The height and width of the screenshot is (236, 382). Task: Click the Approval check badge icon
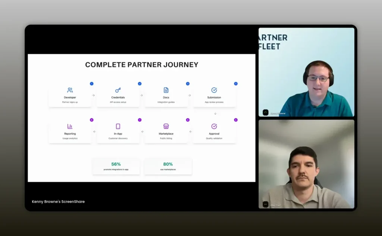(214, 126)
